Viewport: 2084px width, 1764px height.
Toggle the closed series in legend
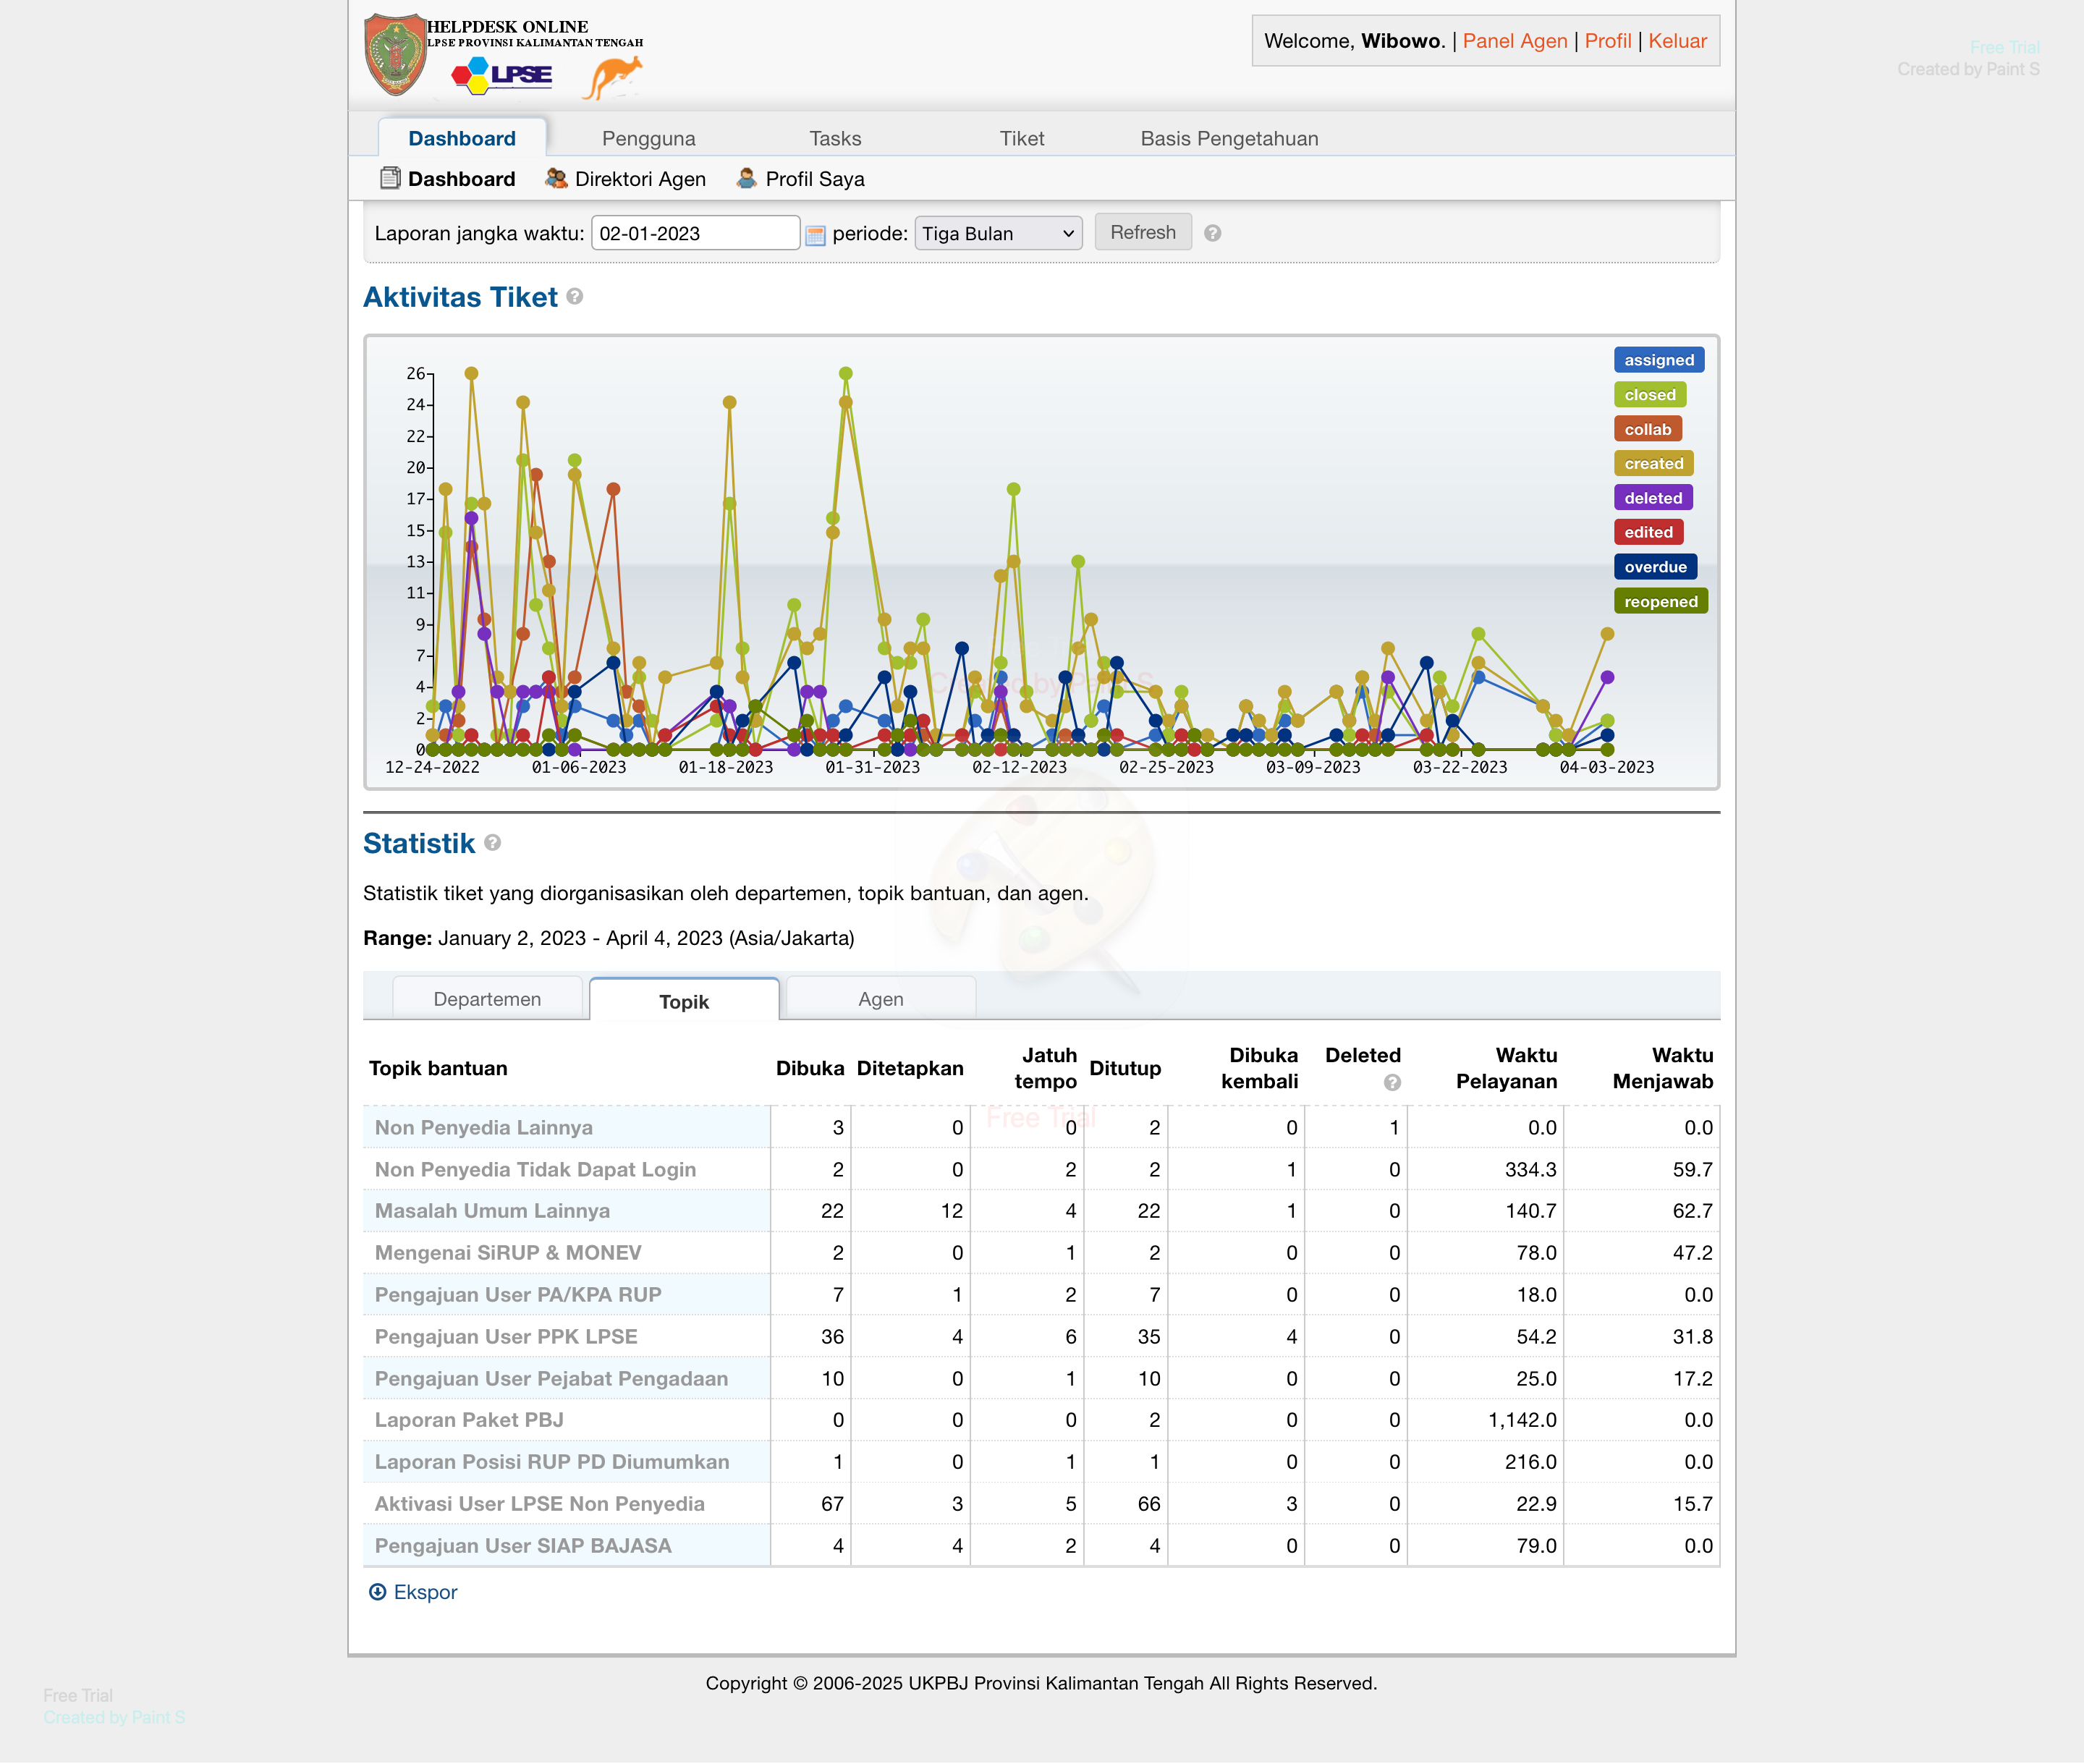point(1650,395)
